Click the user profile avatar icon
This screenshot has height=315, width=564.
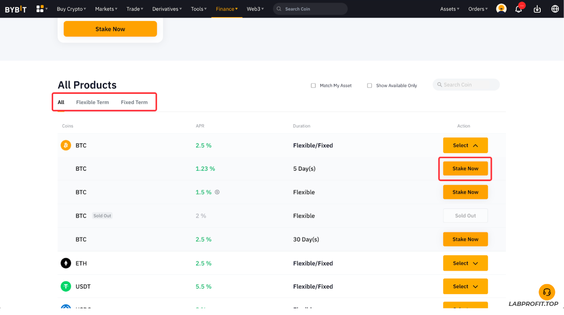[501, 8]
